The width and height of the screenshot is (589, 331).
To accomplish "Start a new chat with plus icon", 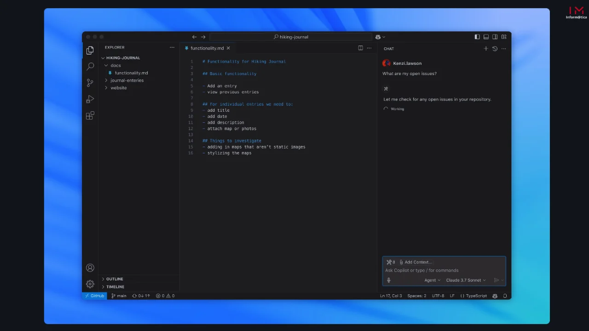I will [x=486, y=48].
